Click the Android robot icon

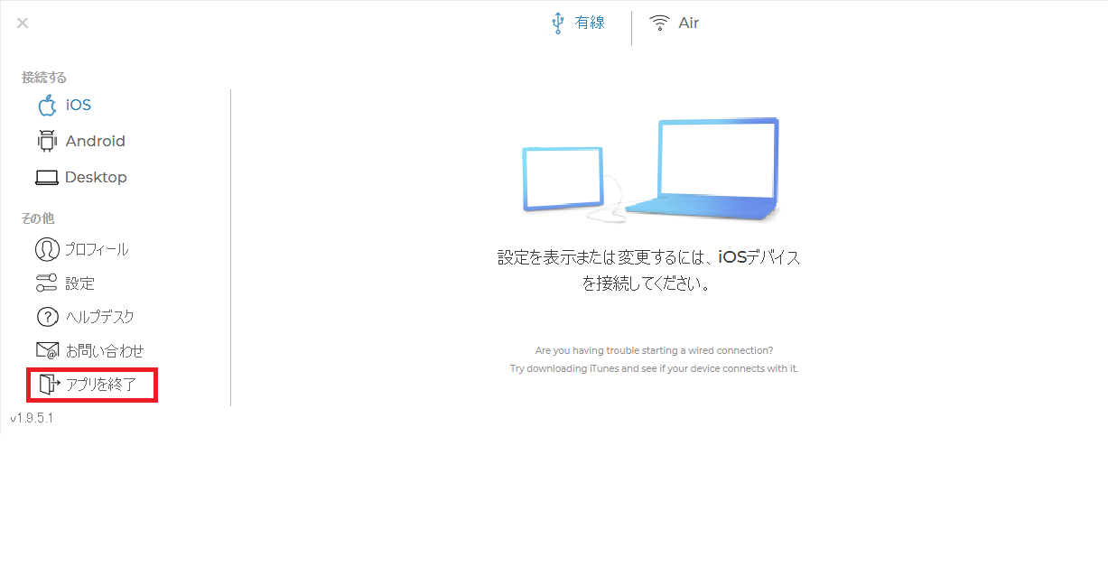pos(47,142)
